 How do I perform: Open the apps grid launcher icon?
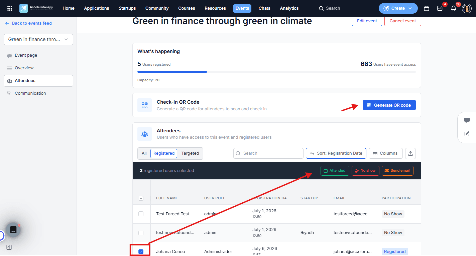tap(10, 8)
